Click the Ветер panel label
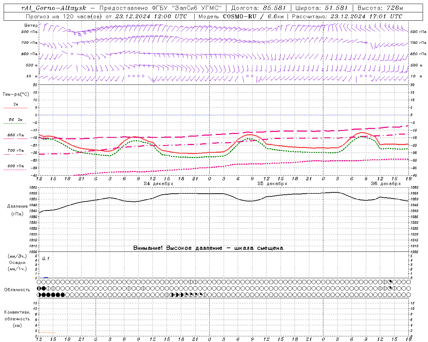428x342 pixels. 31,25
